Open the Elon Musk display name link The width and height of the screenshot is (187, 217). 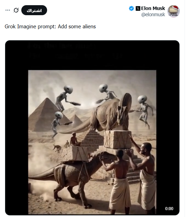(x=153, y=8)
